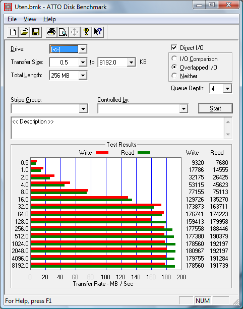Save benchmark with the floppy disk icon
Image resolution: width=243 pixels, height=309 pixels.
point(36,32)
